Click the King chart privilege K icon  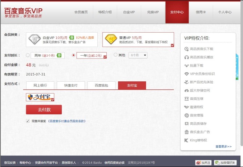[186, 140]
